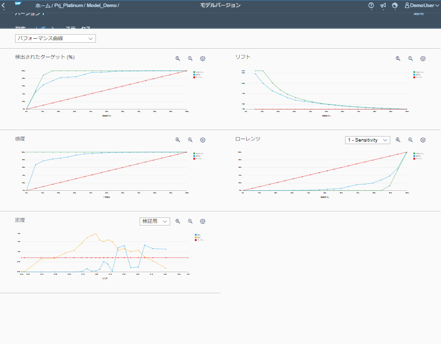Image resolution: width=441 pixels, height=344 pixels.
Task: Zoom in on the 感度 chart
Action: [x=178, y=140]
